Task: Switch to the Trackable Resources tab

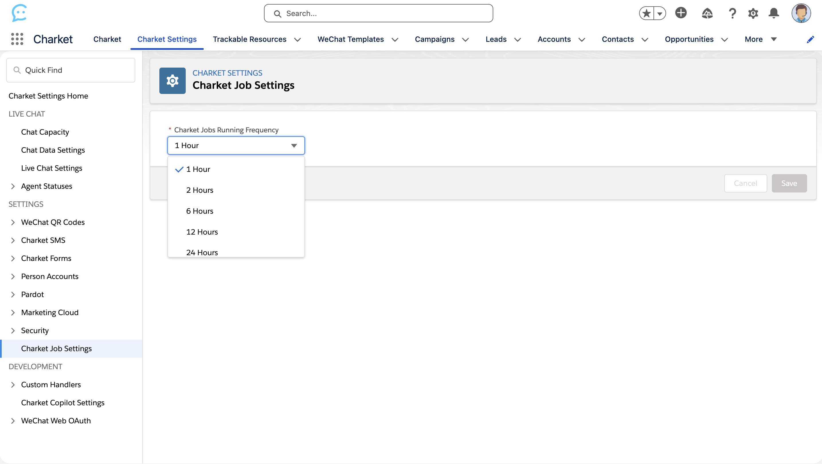Action: pyautogui.click(x=250, y=39)
